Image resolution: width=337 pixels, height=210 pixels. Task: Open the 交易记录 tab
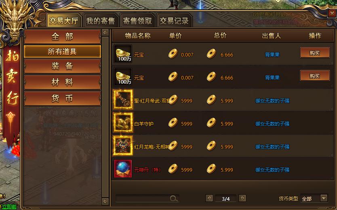coord(174,21)
